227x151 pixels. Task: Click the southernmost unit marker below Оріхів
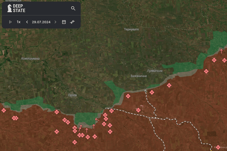coord(75,142)
